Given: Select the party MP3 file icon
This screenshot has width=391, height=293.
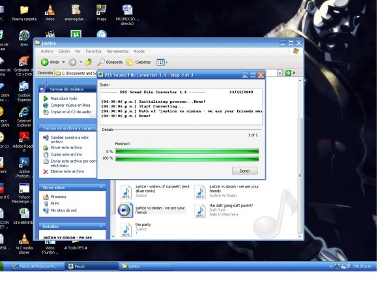Looking at the screenshot, I should (126, 230).
